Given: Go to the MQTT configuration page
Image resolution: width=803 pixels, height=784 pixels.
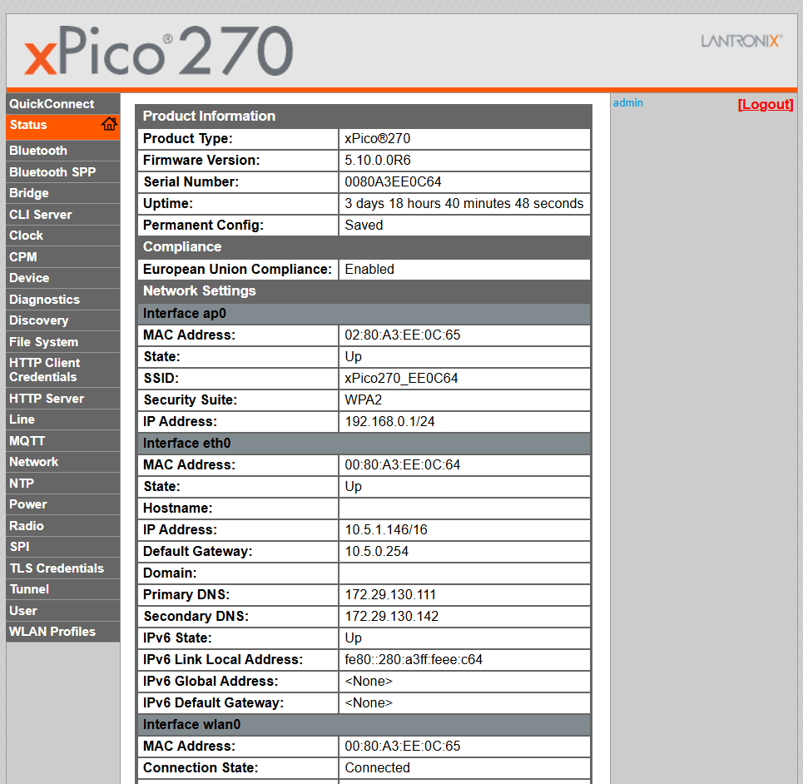Looking at the screenshot, I should (x=26, y=440).
